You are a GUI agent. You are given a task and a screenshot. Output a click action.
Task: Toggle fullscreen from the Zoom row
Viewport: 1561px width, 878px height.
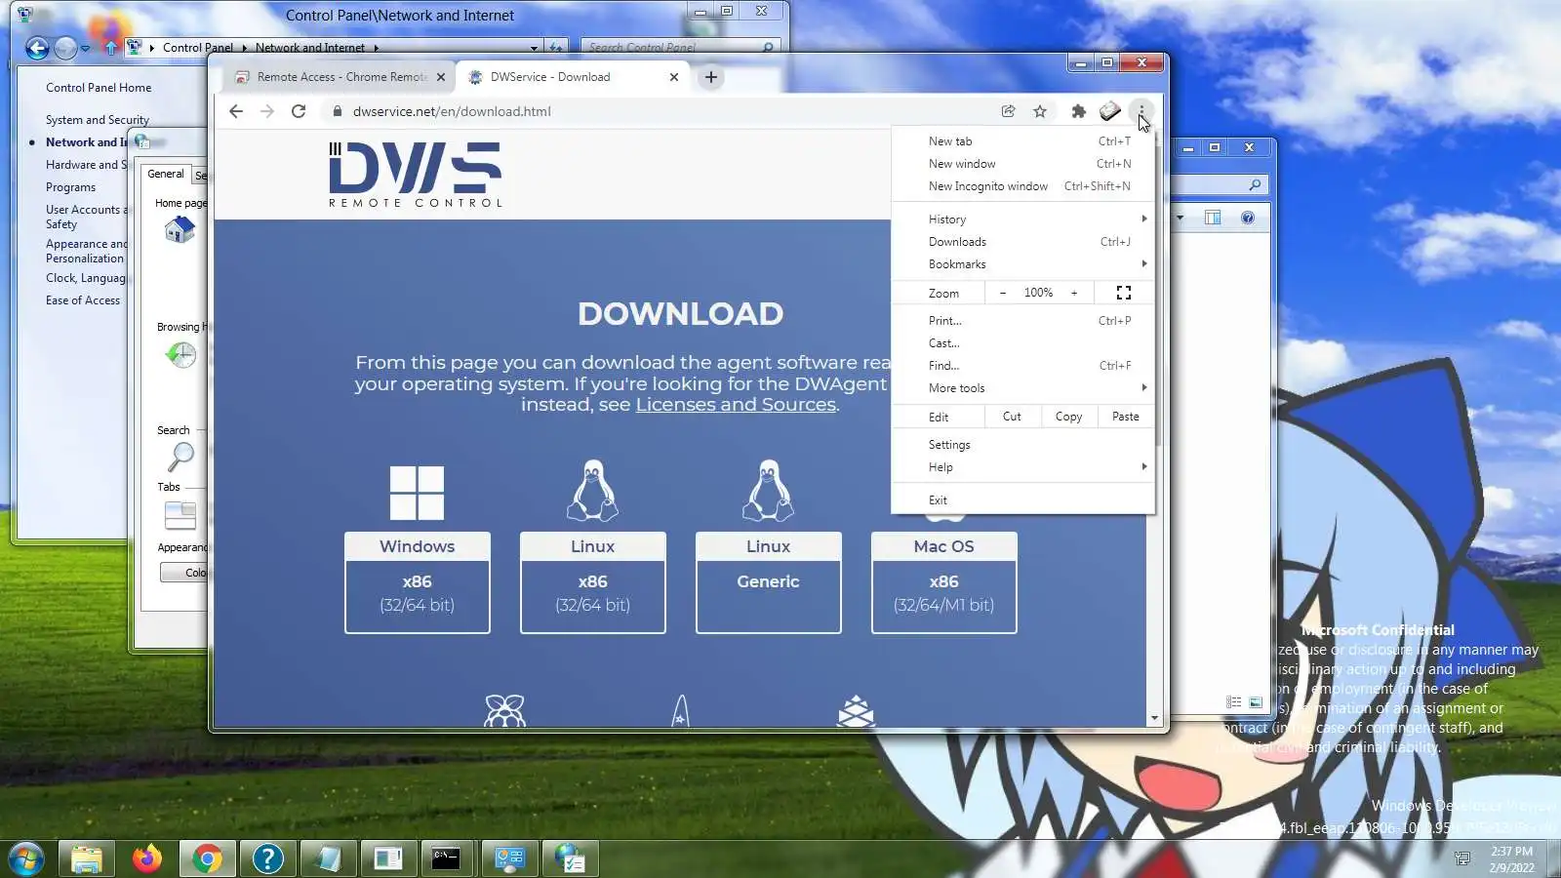(1124, 293)
